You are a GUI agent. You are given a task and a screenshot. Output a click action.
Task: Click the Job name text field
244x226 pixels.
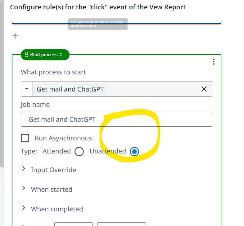[x=116, y=119]
